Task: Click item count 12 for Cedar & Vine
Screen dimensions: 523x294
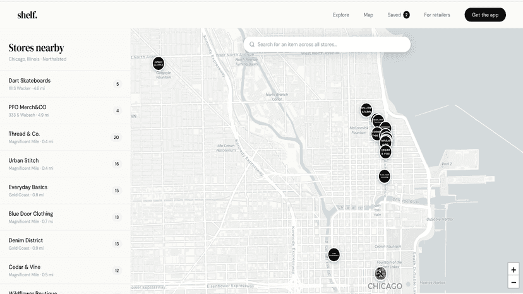Action: [x=117, y=271]
